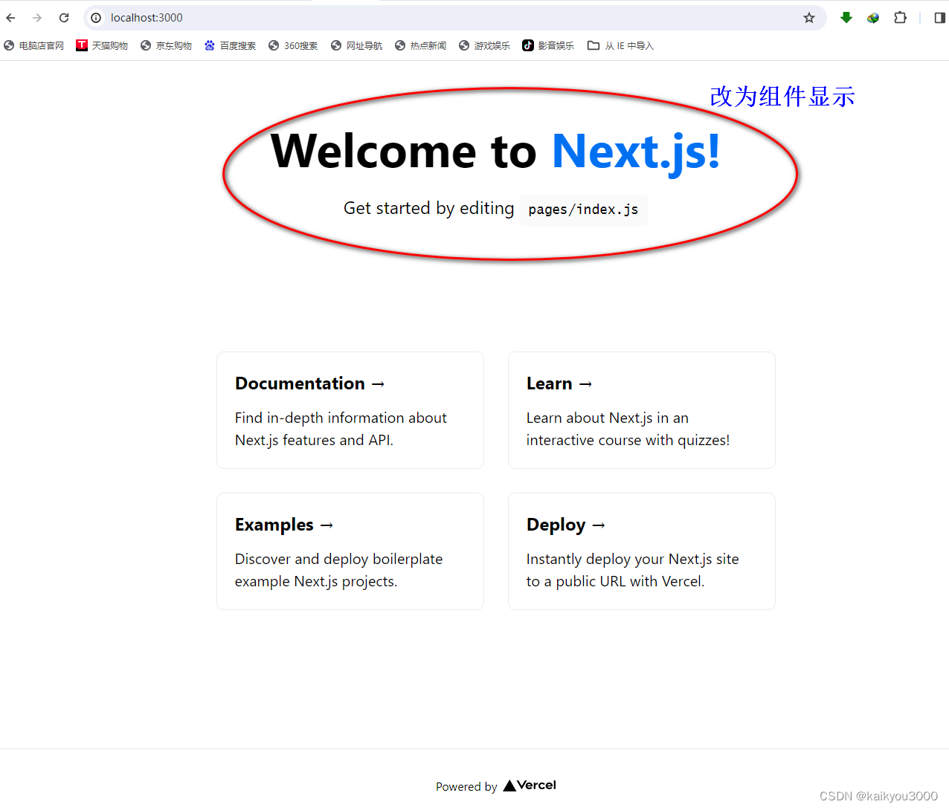Image resolution: width=949 pixels, height=810 pixels.
Task: Click the address bar showing localhost:3000
Action: [454, 18]
